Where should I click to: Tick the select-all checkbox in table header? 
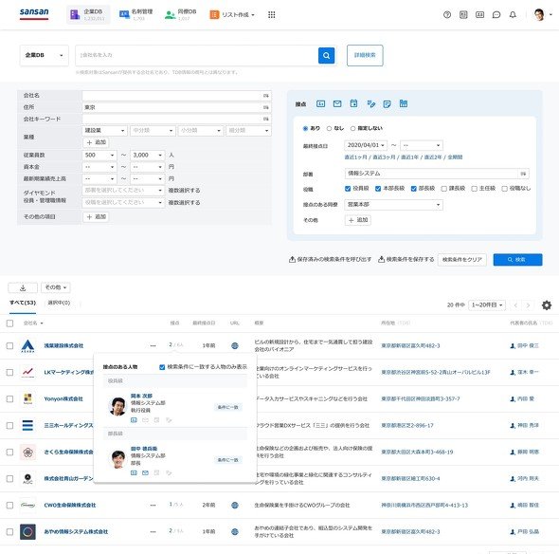pyautogui.click(x=10, y=323)
